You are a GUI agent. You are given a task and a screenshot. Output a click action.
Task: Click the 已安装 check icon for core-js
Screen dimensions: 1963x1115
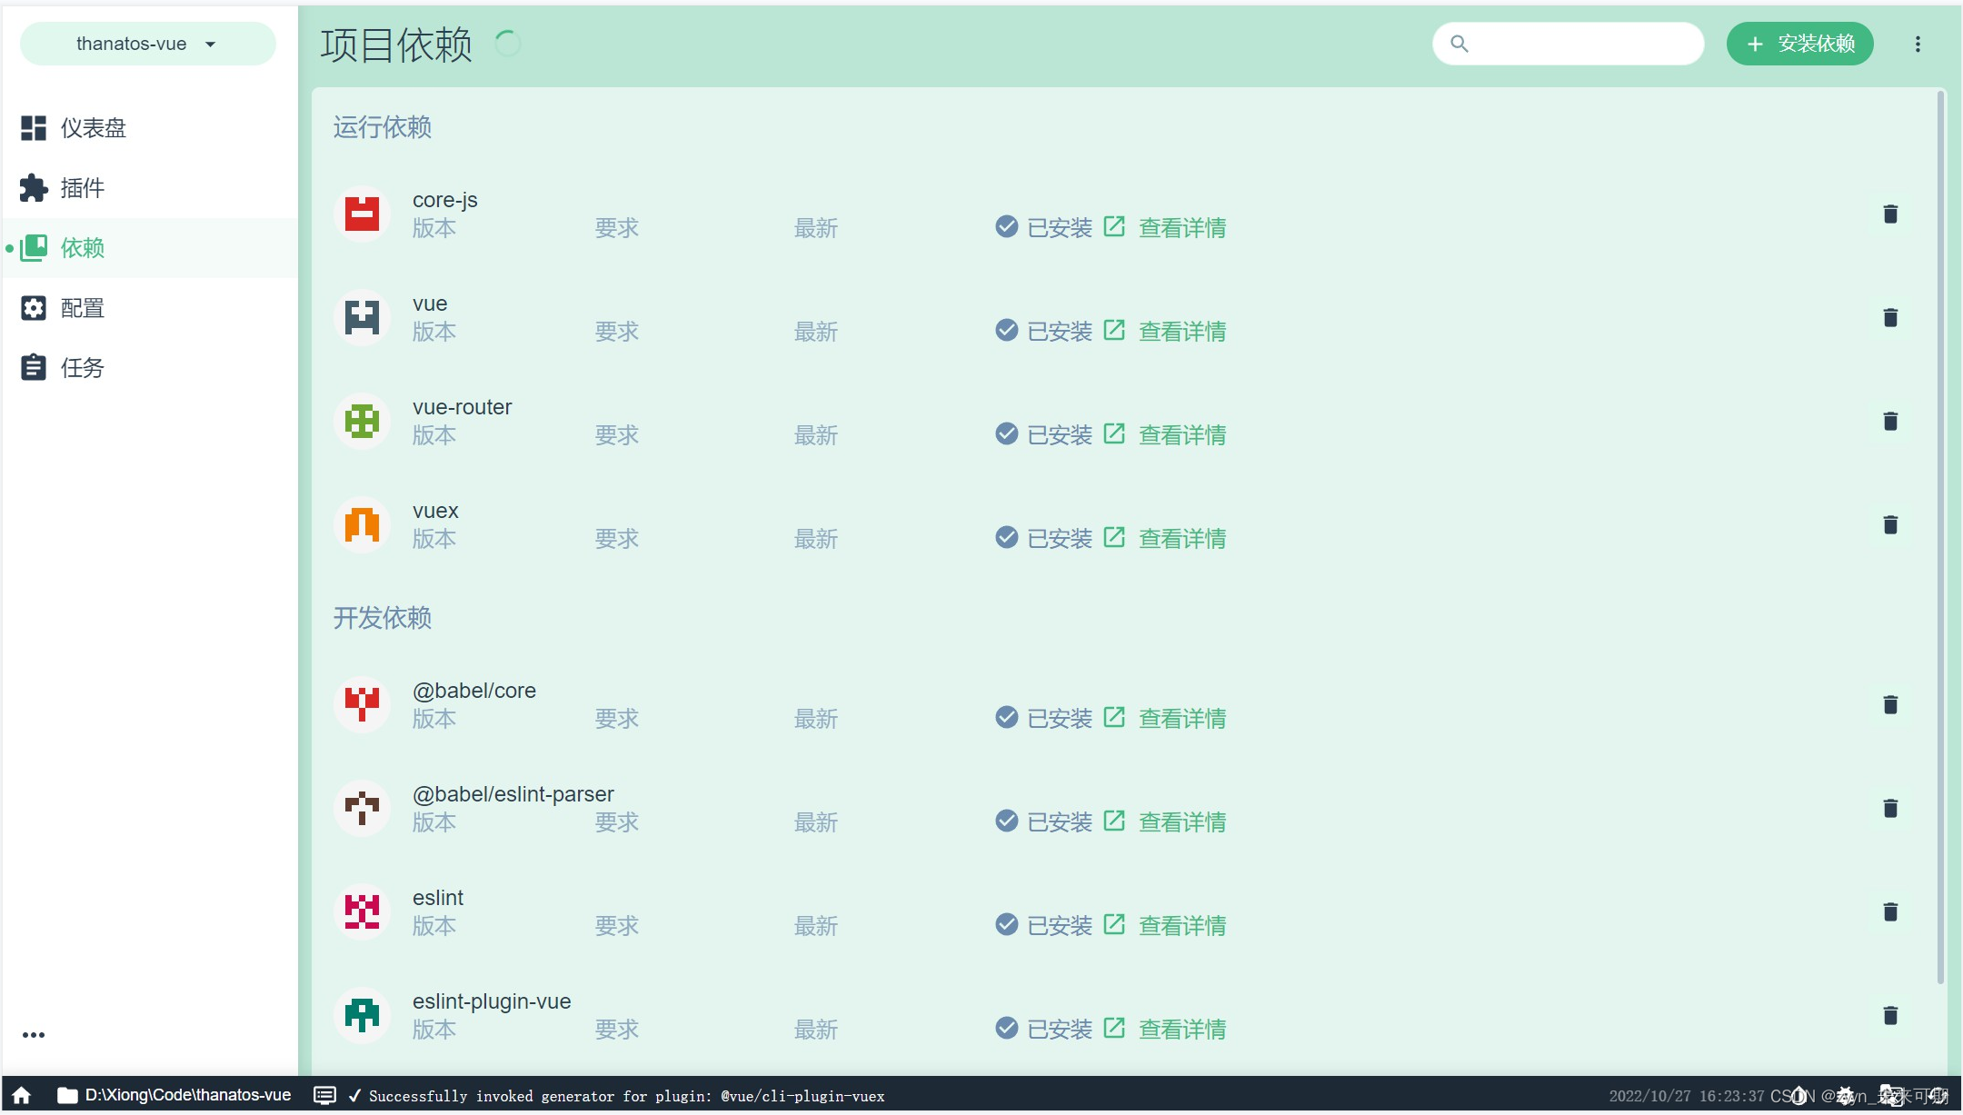1006,226
